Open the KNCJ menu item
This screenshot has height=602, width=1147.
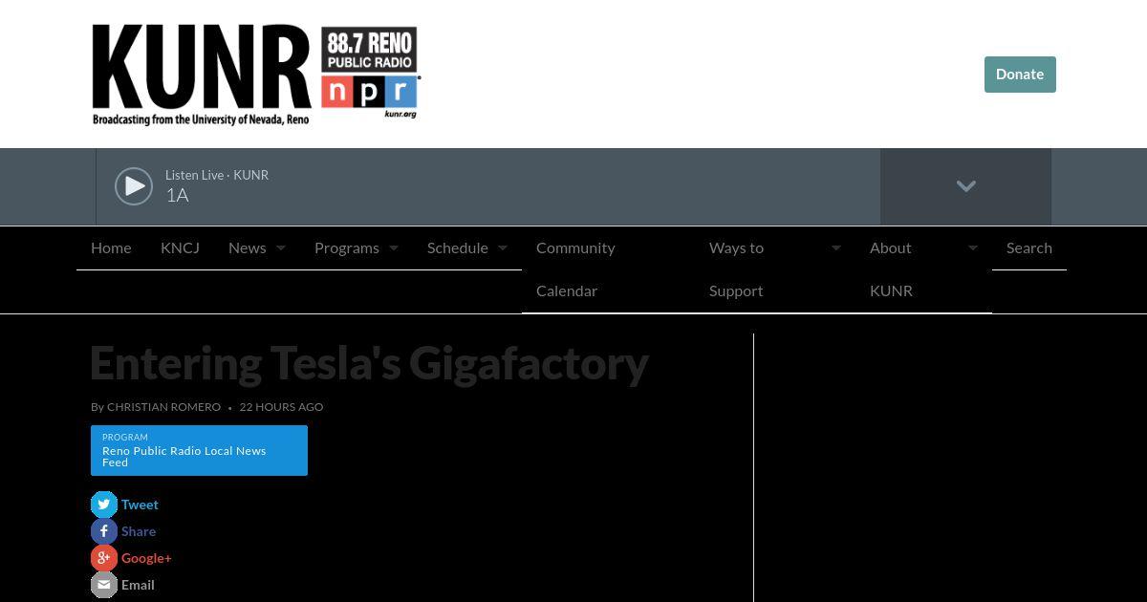pyautogui.click(x=180, y=247)
